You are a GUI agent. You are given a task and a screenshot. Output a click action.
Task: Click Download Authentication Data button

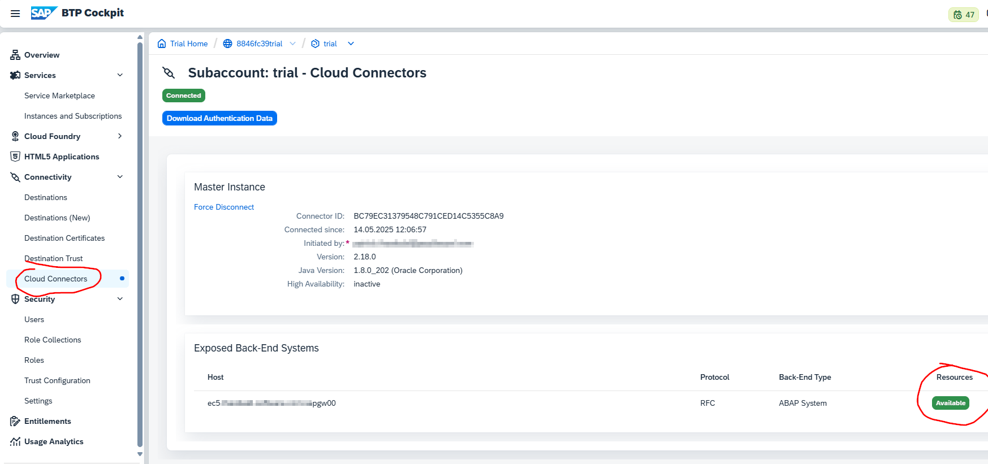(219, 118)
